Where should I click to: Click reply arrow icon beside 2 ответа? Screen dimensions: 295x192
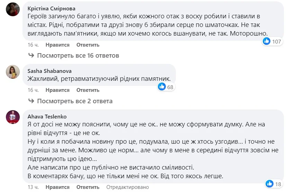coord(31,101)
